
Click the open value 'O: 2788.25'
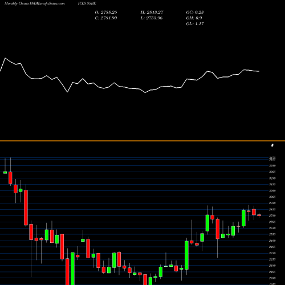[x=106, y=13]
